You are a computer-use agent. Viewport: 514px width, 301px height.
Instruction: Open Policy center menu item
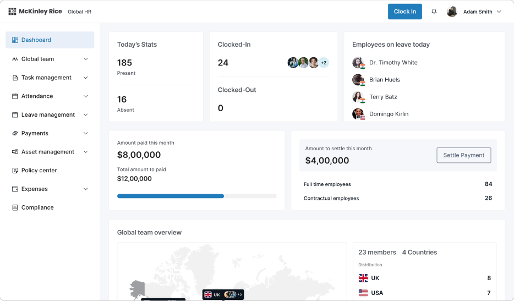click(x=50, y=171)
